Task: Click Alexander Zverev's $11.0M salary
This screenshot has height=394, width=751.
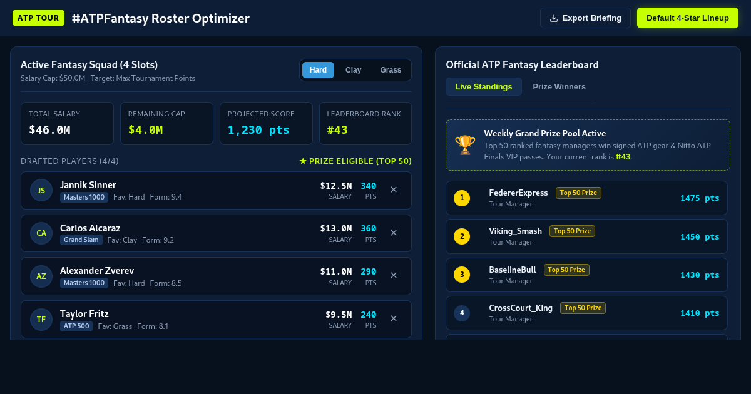Action: [336, 271]
